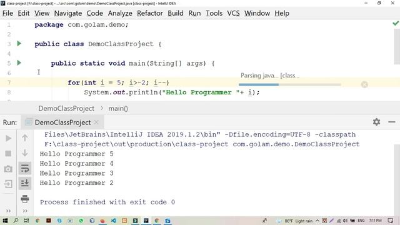
Task: Open the Navigate menu
Action: coord(68,13)
